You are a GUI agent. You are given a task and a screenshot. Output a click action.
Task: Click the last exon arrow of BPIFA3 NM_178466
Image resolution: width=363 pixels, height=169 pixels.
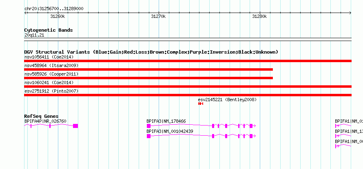(x=252, y=126)
